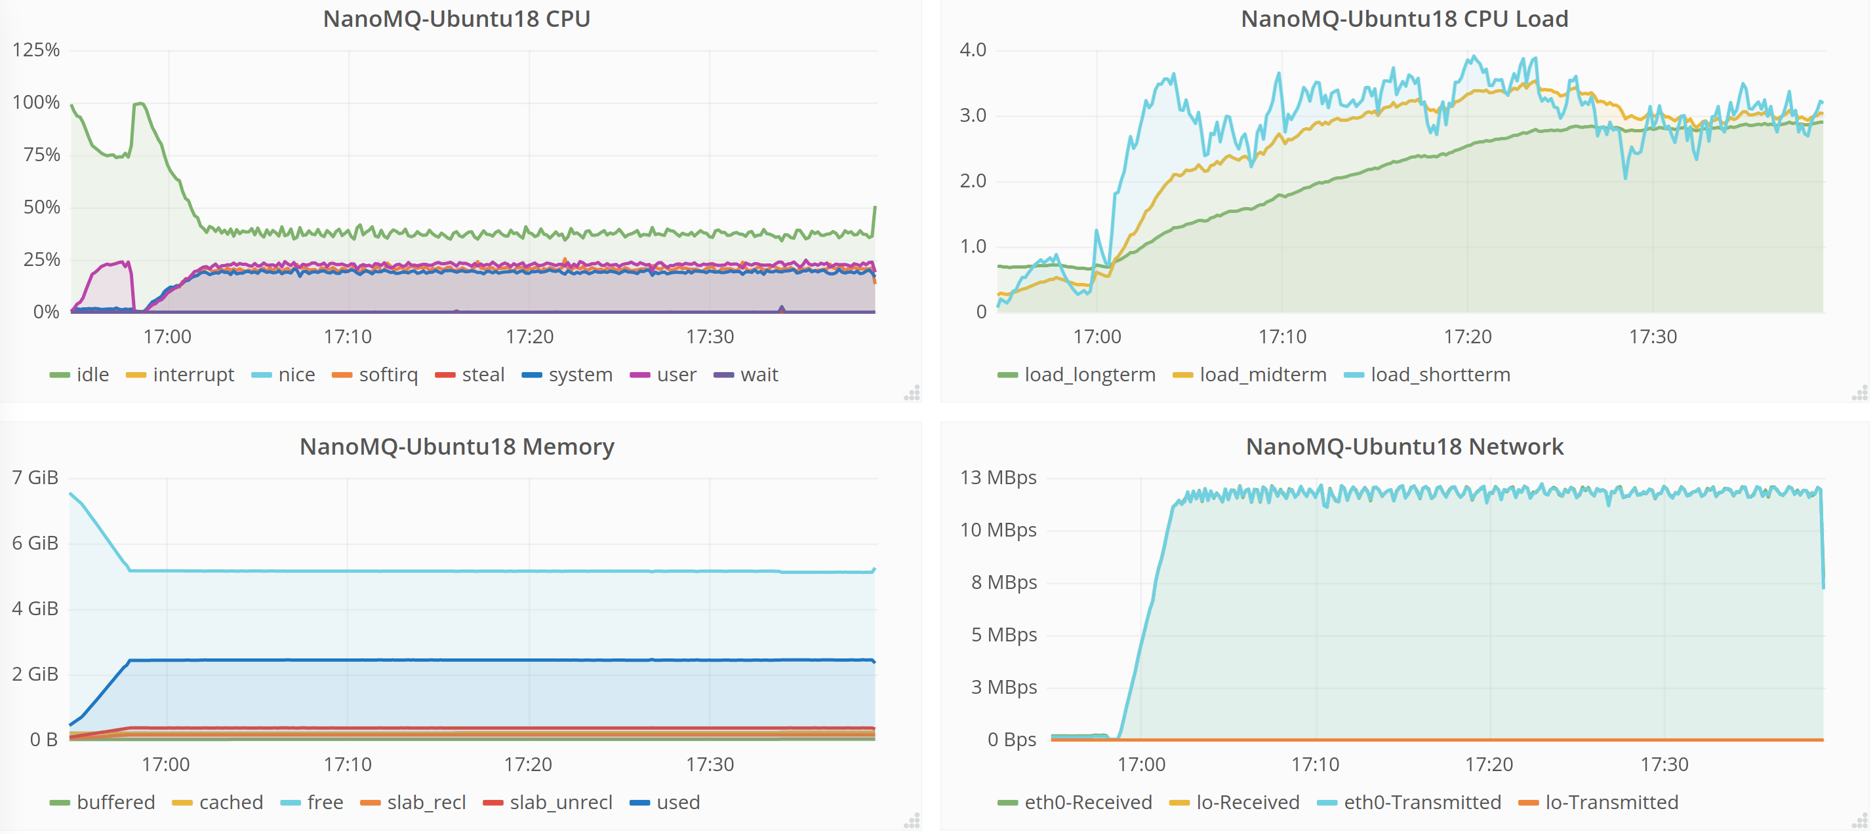
Task: Open NanoMQ-Ubuntu18 Memory panel title menu
Action: [x=456, y=446]
